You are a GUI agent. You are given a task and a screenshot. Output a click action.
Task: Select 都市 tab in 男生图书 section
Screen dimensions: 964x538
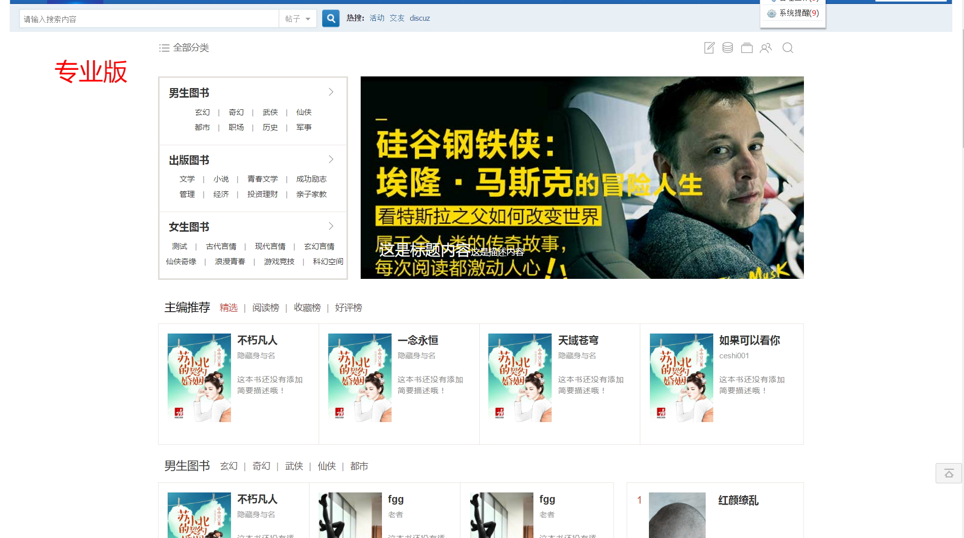(x=359, y=466)
